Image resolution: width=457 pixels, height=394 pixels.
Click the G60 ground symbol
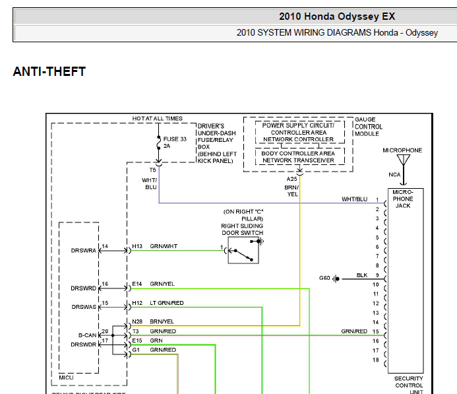tap(336, 279)
